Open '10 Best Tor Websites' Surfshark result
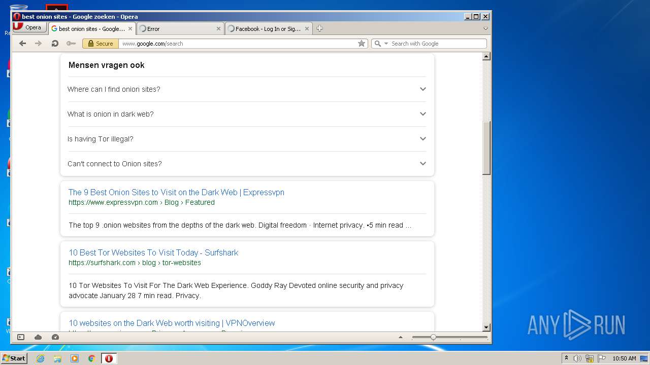The height and width of the screenshot is (365, 650). [153, 252]
